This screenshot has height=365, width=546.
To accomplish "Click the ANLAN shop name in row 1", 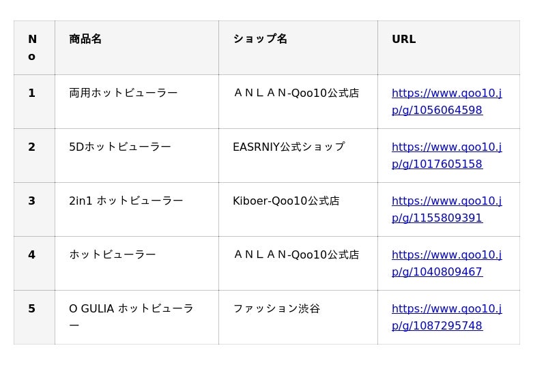I will pos(296,93).
